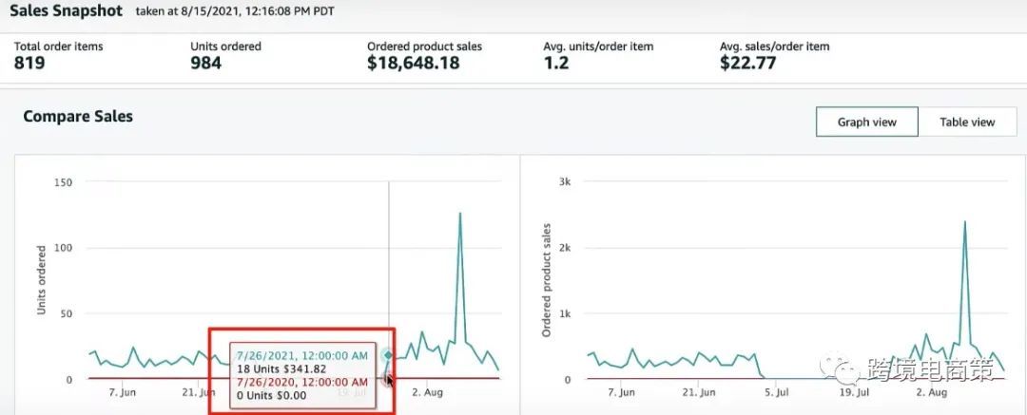Click the Ordered product sales vertical axis title

click(x=546, y=280)
